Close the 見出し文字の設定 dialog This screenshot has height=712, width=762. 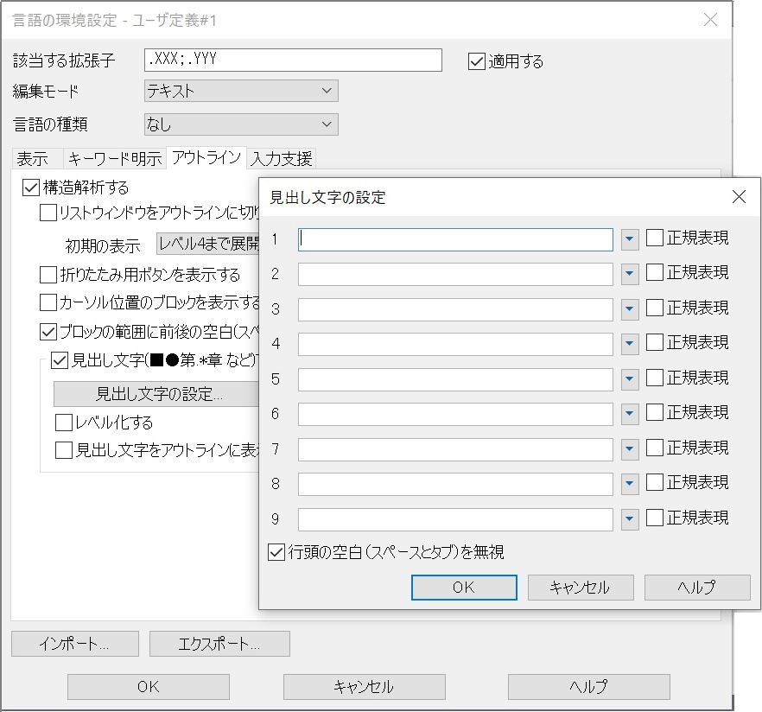[739, 197]
